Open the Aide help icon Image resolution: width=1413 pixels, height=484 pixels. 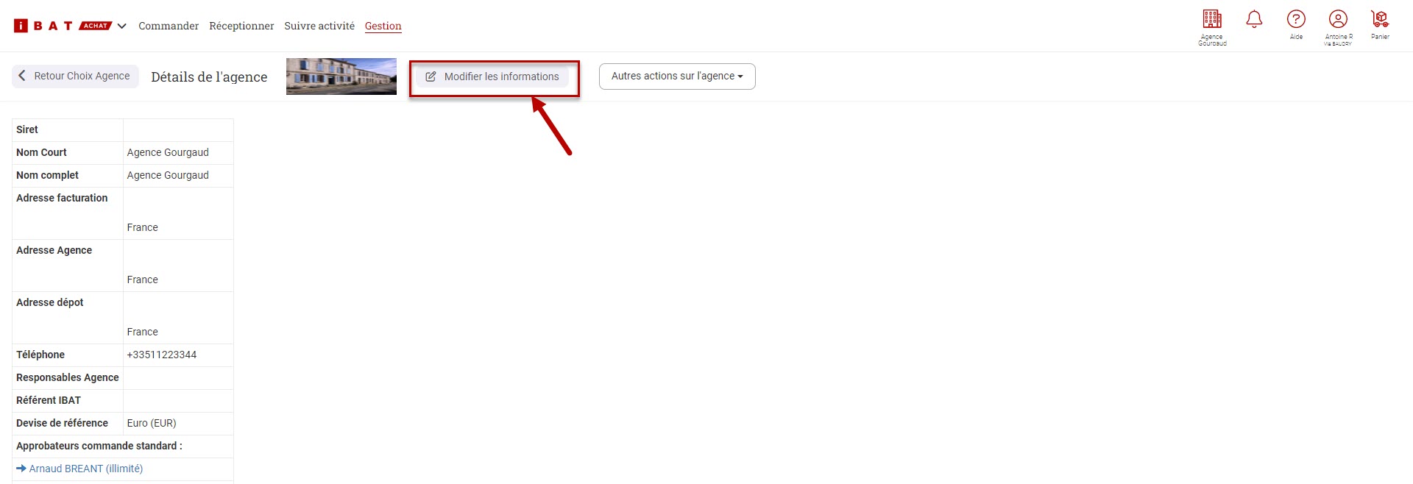[x=1296, y=20]
